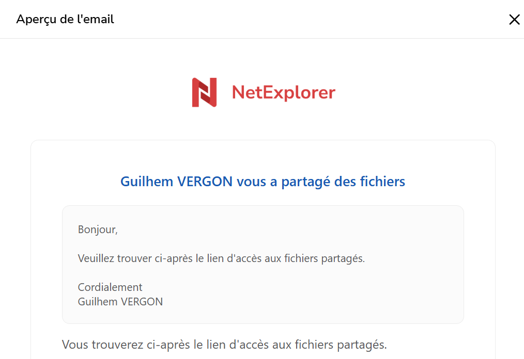Click the 'Cordialement' closing line

tap(110, 287)
